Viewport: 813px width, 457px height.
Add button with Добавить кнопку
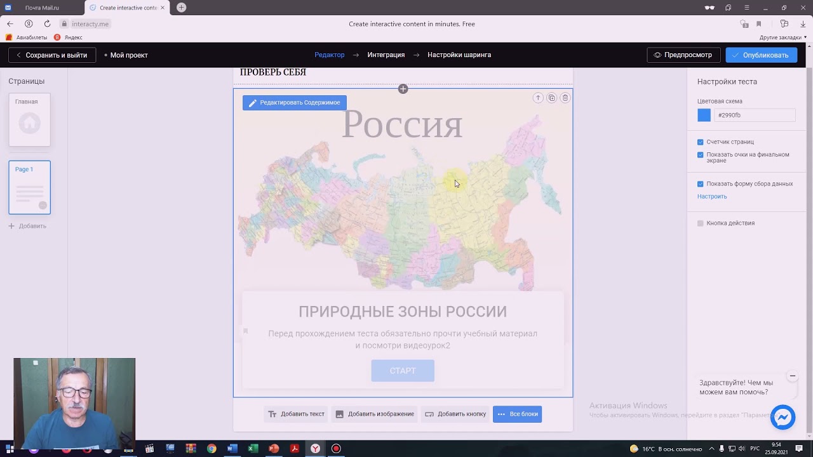[x=455, y=414]
